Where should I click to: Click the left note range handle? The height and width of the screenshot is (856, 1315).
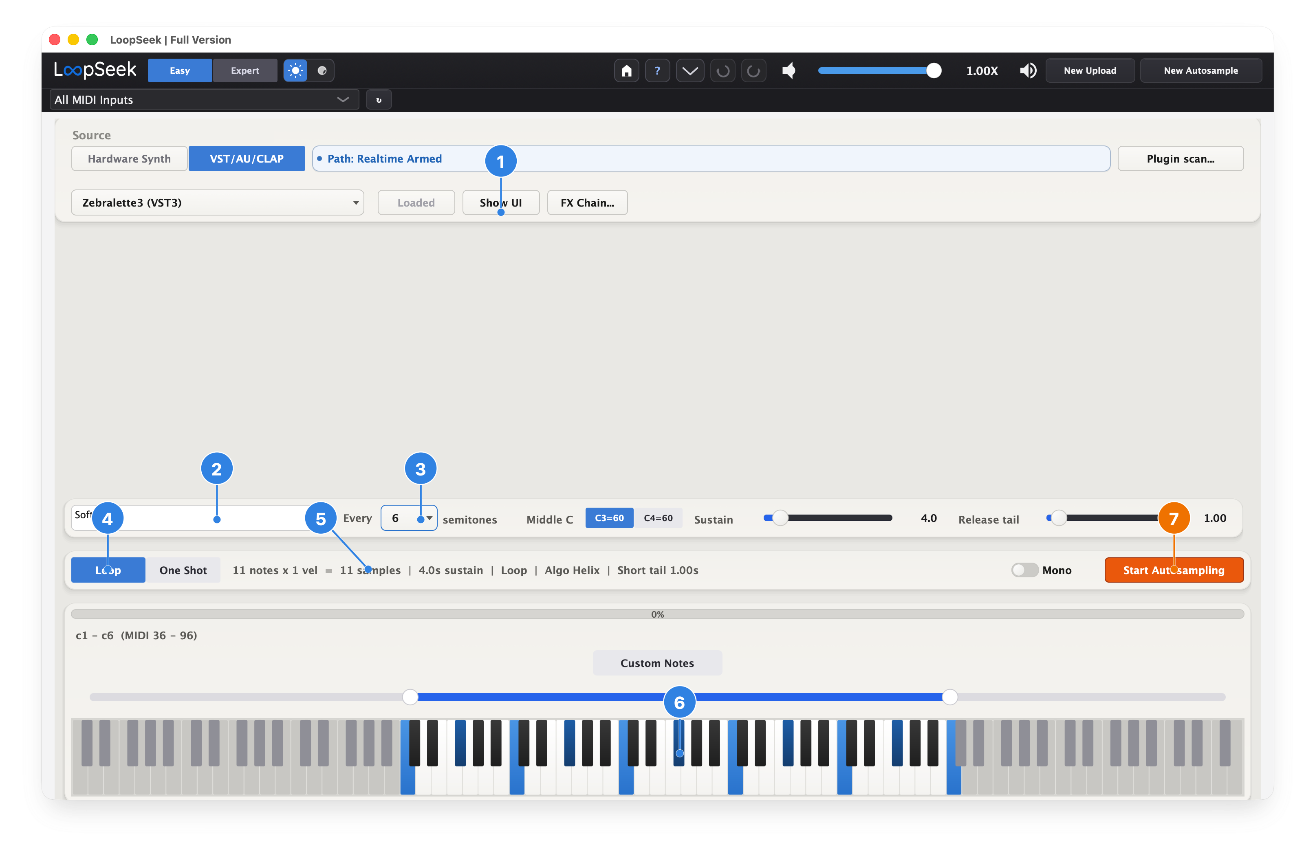click(x=410, y=697)
